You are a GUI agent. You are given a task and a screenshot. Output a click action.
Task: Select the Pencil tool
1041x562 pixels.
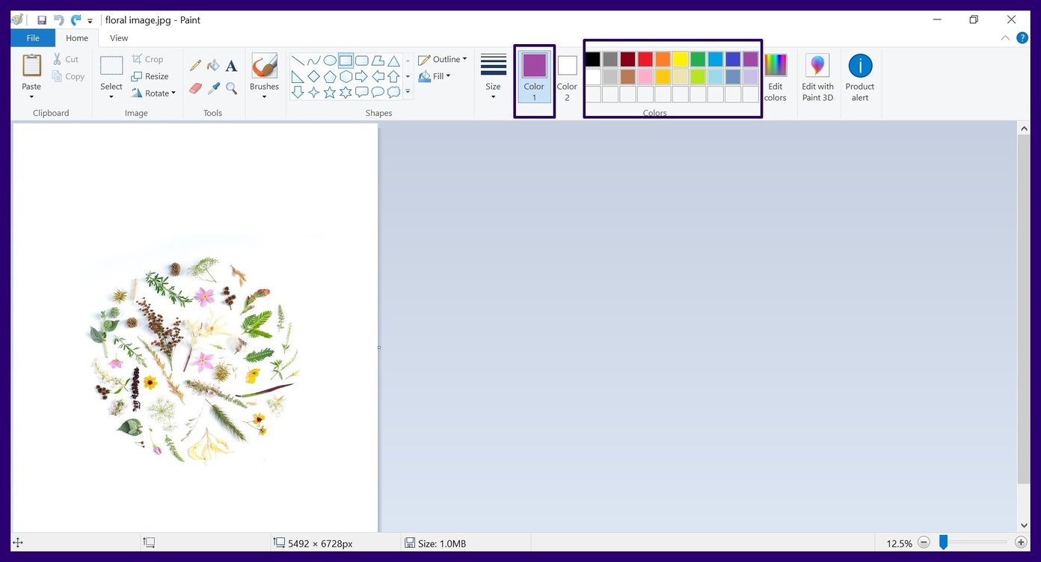click(x=195, y=65)
